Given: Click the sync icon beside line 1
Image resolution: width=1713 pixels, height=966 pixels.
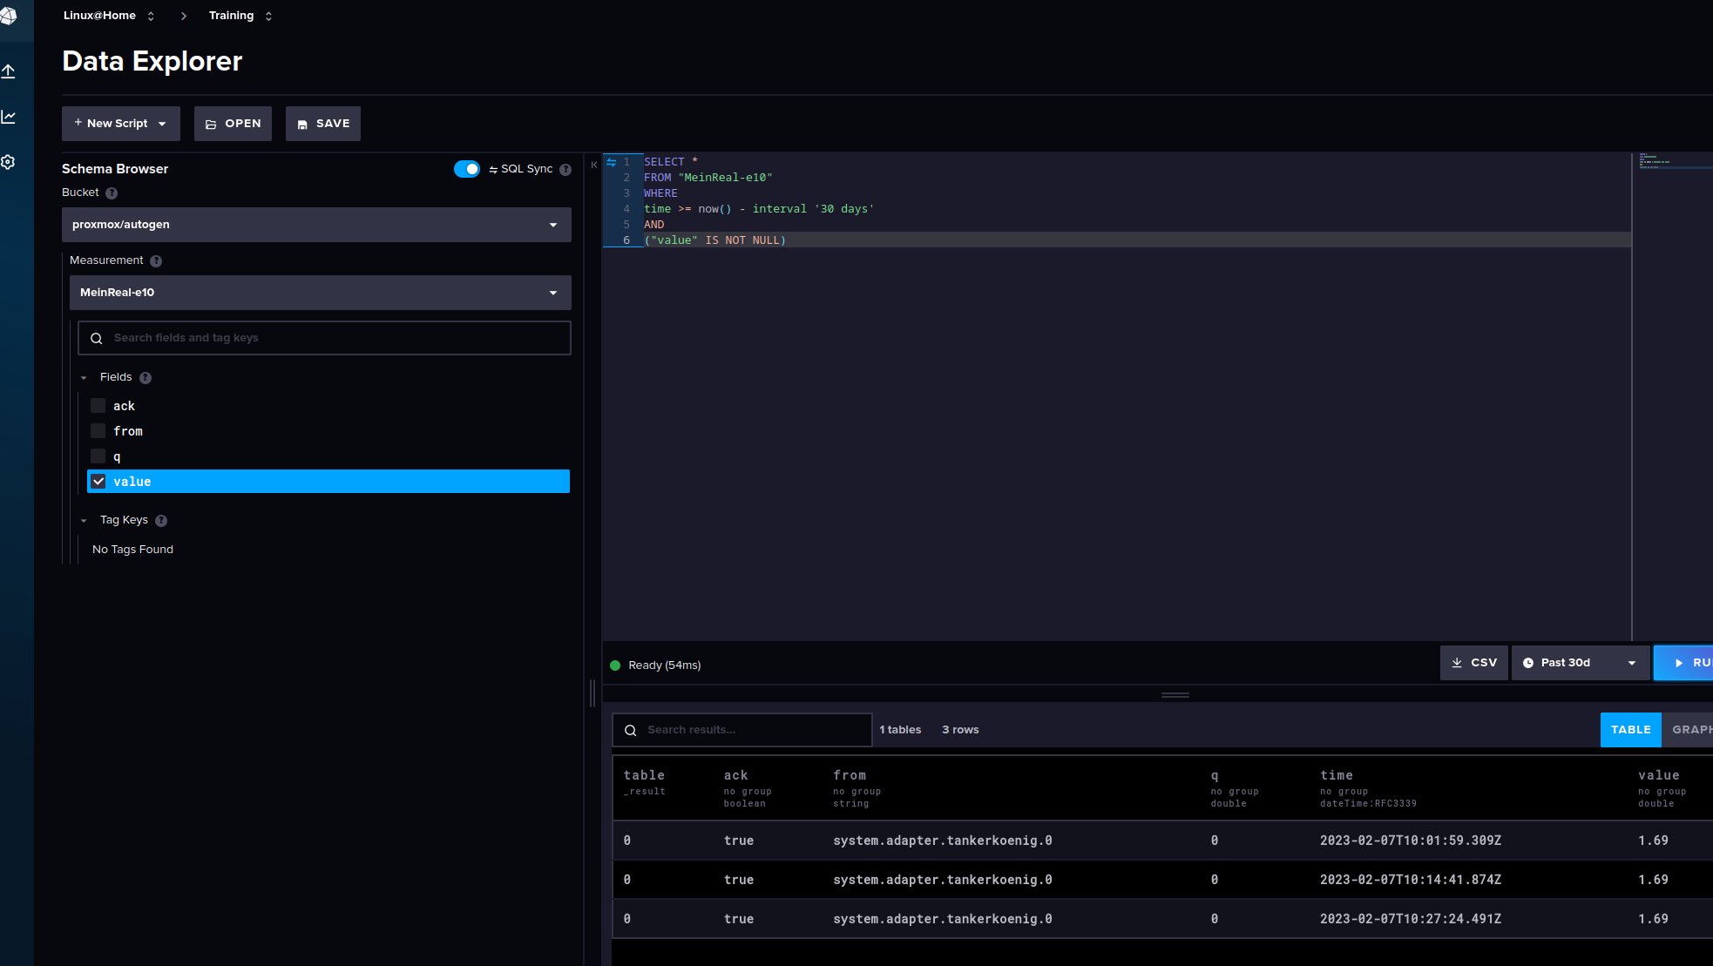Looking at the screenshot, I should pyautogui.click(x=611, y=162).
